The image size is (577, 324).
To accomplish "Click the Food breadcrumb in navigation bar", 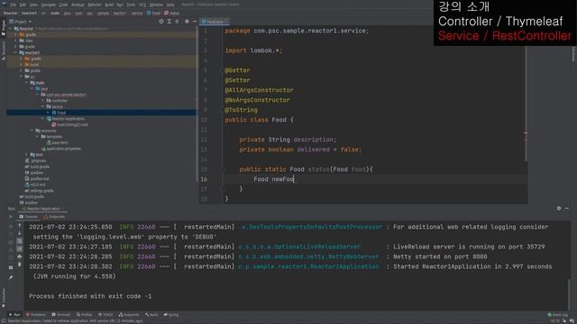I will tap(154, 13).
